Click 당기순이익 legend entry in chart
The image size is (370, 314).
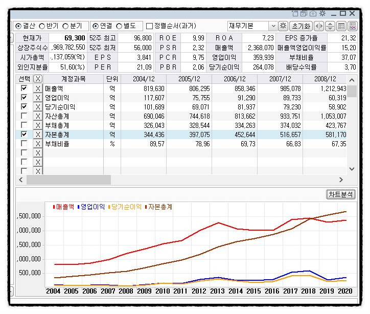click(x=125, y=207)
